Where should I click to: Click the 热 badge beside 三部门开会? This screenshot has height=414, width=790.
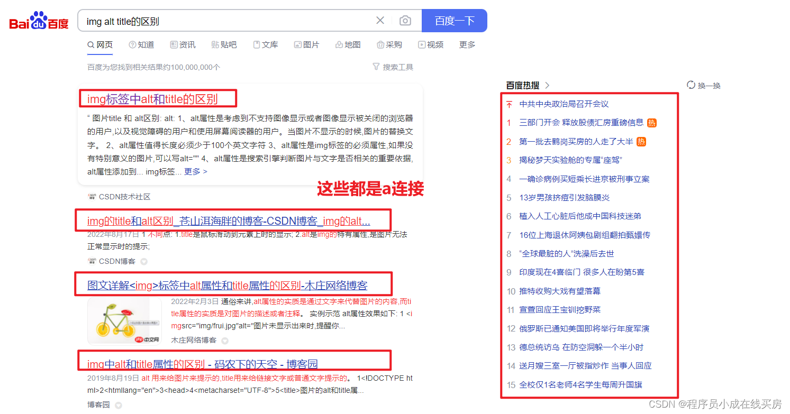(652, 123)
